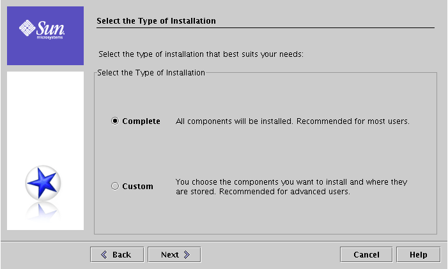Select the Complete installation radio button
The image size is (448, 269).
coord(115,121)
